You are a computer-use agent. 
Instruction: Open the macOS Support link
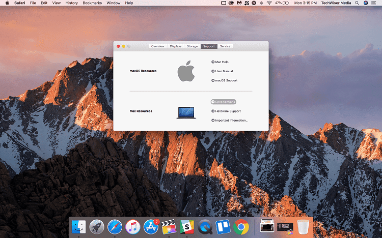pos(226,80)
